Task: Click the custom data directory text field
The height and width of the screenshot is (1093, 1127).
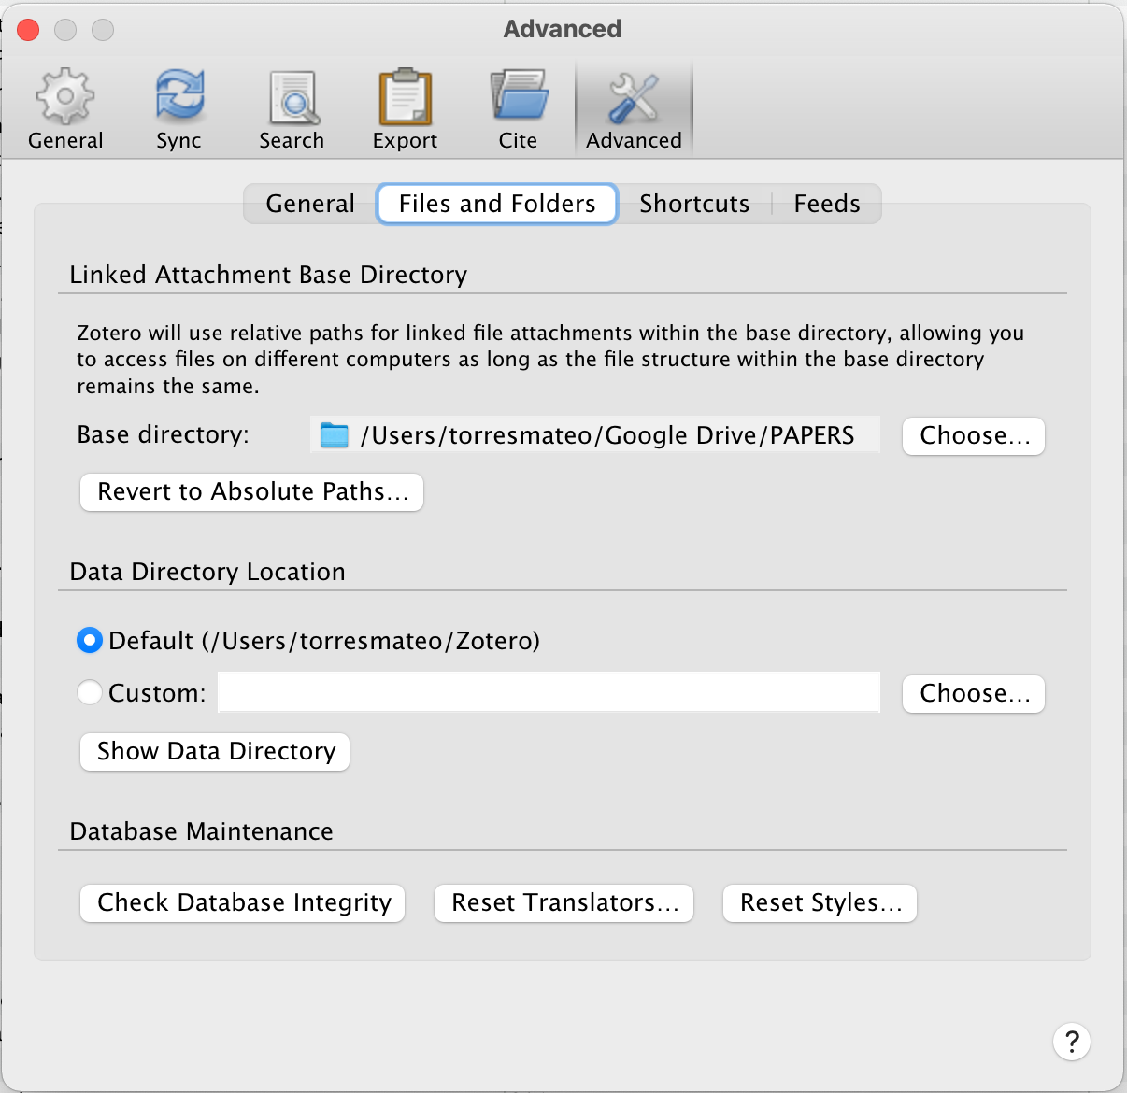Action: tap(549, 693)
